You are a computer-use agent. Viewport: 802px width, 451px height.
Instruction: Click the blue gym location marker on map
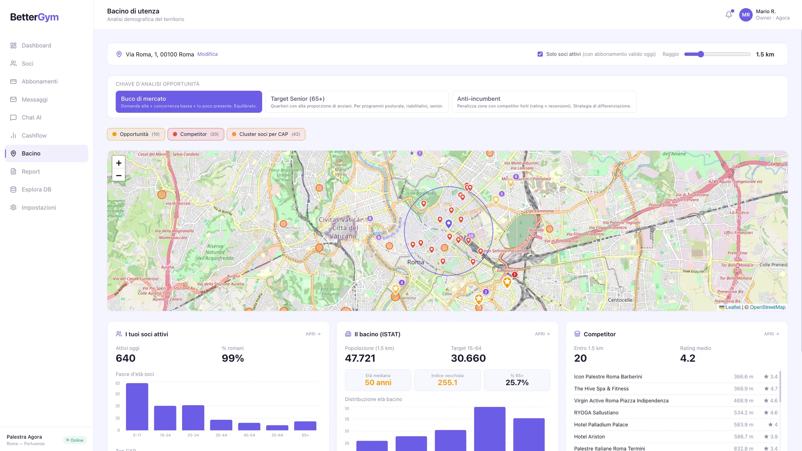point(449,223)
